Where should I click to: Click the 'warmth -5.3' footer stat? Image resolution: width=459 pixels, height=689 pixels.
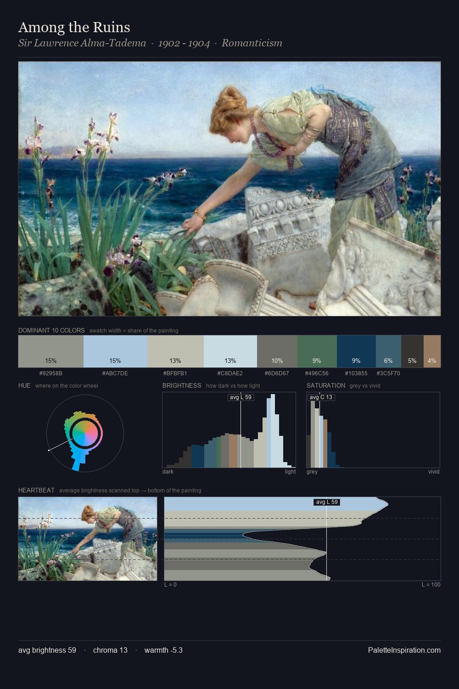163,650
